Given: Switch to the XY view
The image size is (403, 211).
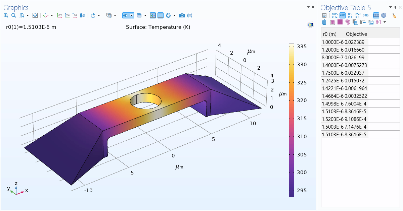Looking at the screenshot, I should (60, 15).
